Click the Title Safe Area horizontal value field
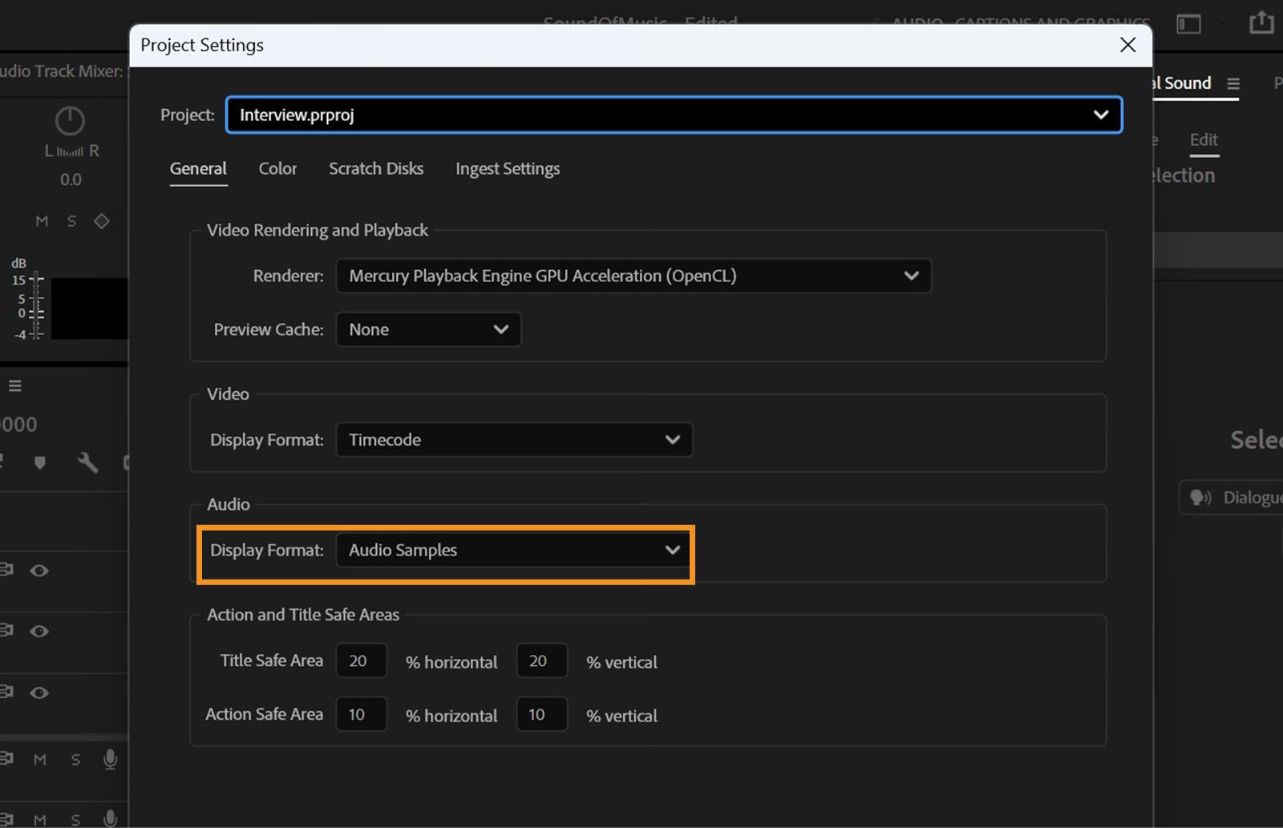 click(361, 660)
